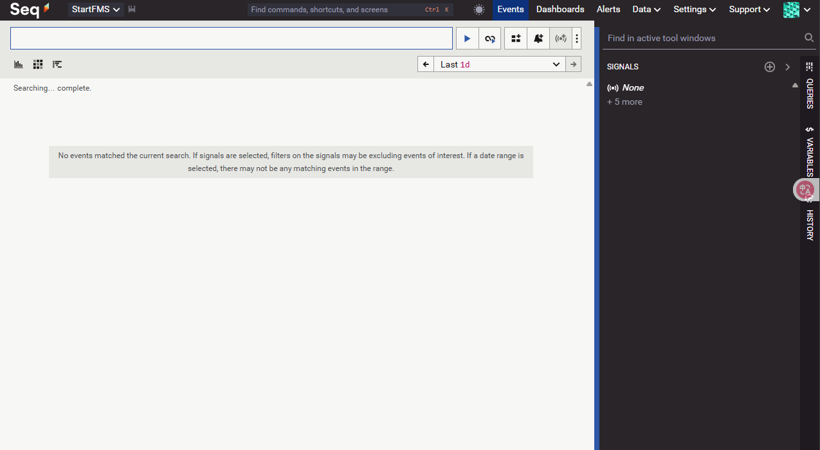Select the indented tree view icon

57,64
